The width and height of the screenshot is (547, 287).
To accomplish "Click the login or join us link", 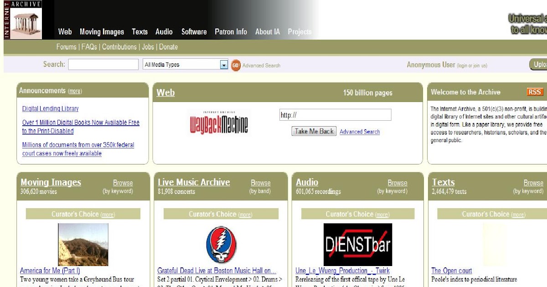I will (x=472, y=66).
